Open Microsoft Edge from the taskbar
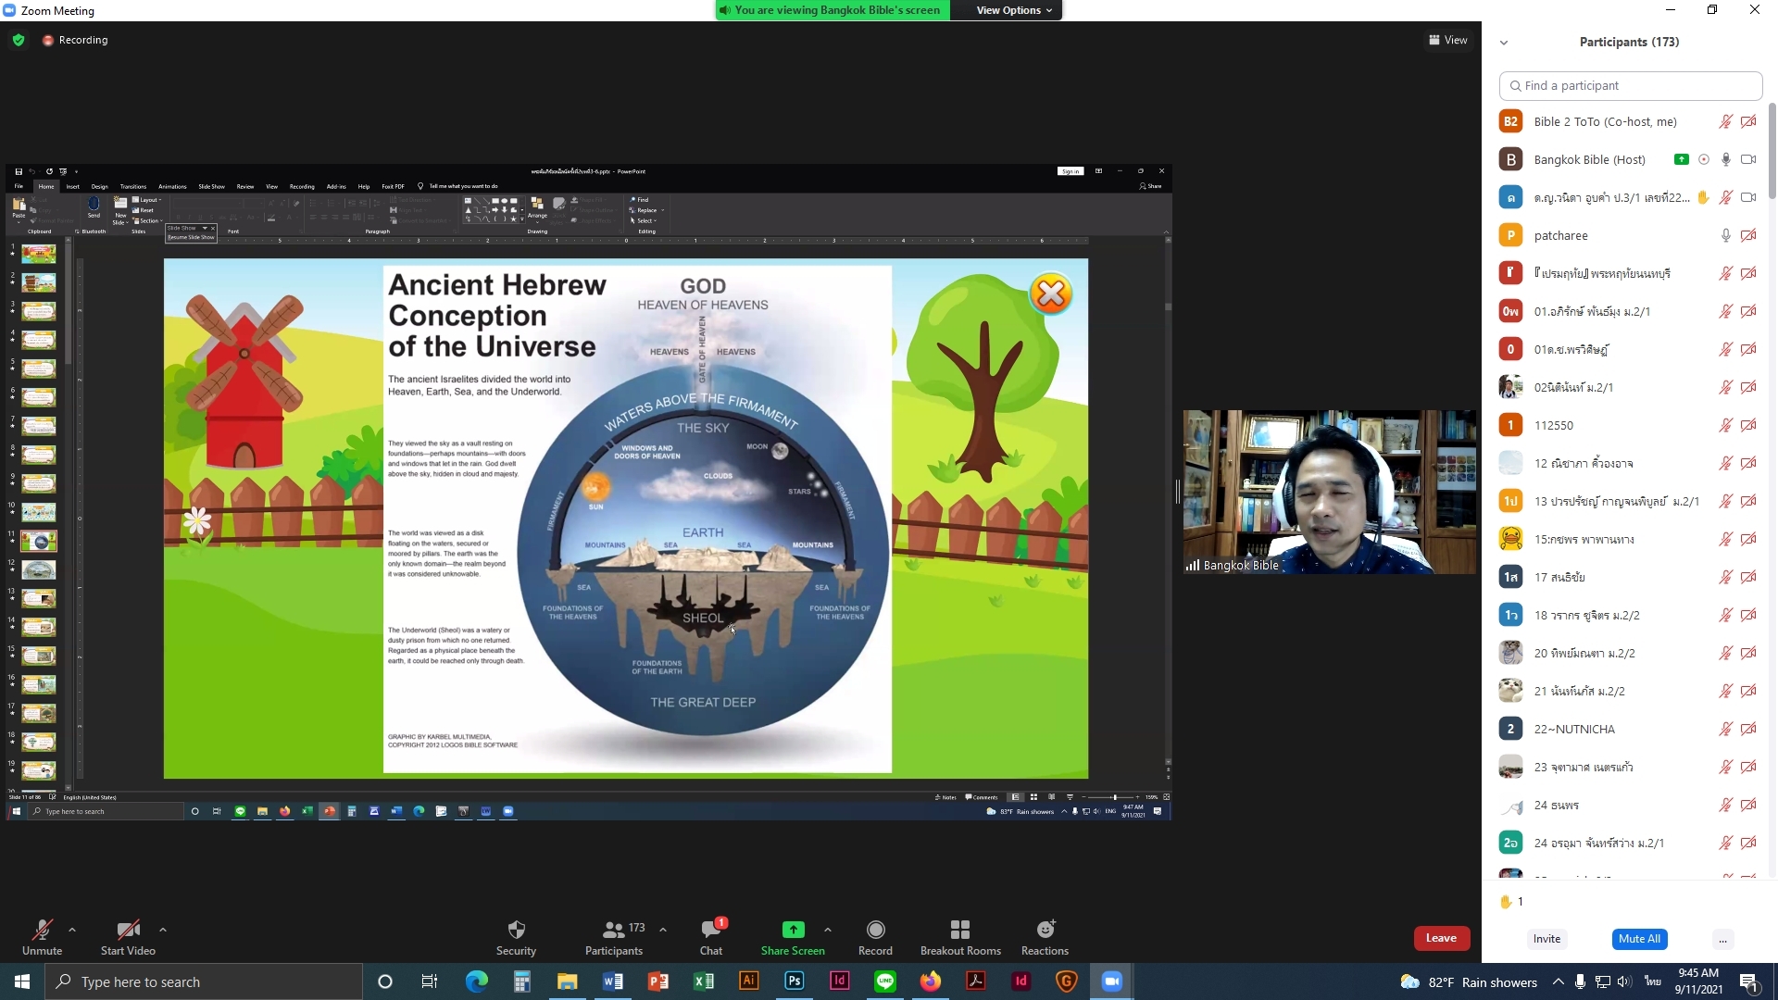Image resolution: width=1778 pixels, height=1000 pixels. pos(477,981)
